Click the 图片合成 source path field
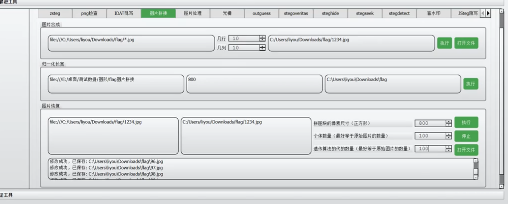Viewport: 508px width, 204px height. (x=131, y=43)
